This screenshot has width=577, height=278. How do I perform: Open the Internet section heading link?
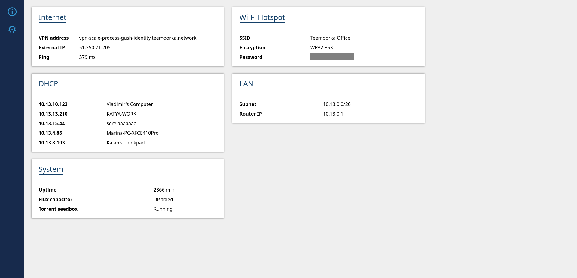[52, 17]
